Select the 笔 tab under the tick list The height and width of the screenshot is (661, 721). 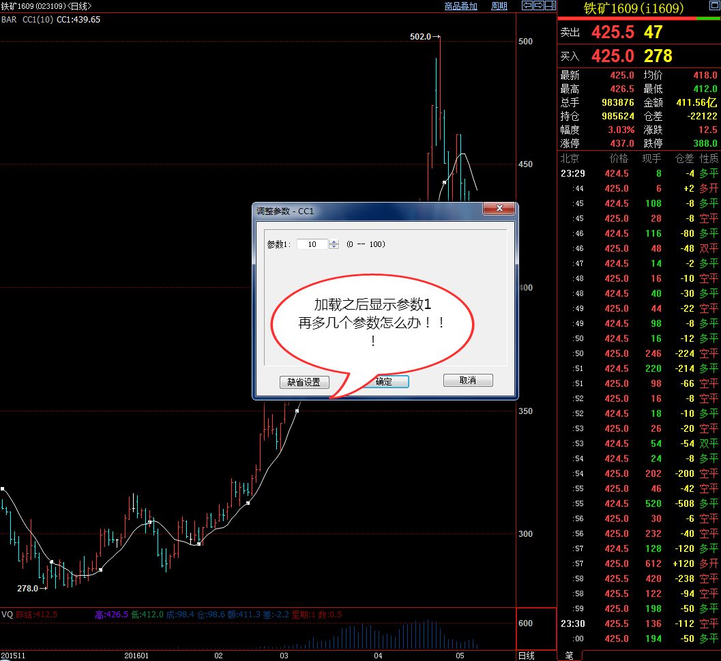(x=568, y=655)
